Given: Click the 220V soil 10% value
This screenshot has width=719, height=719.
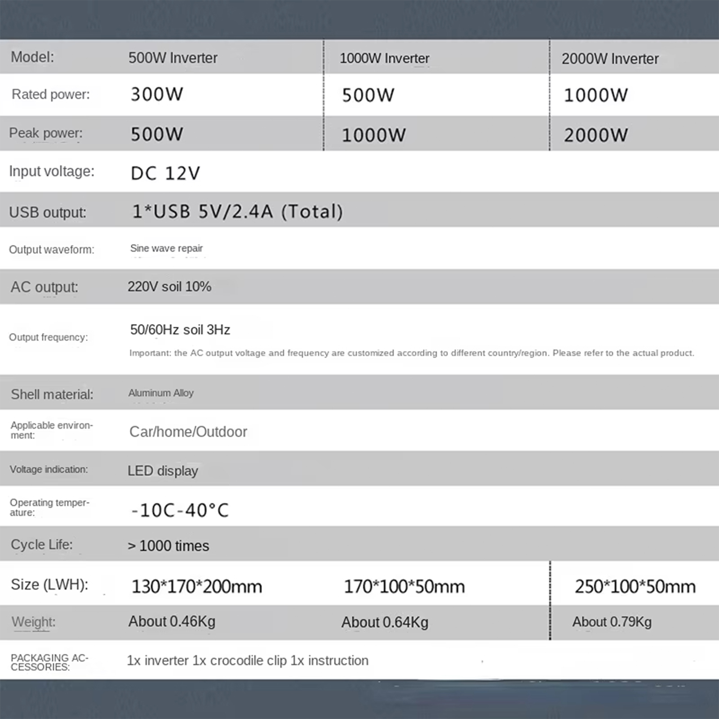Looking at the screenshot, I should pos(169,287).
